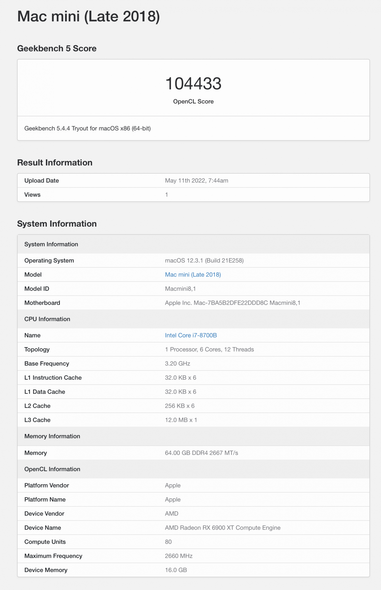Select motherboard value 'Apple Inc. Mac-7BA5B2DFE22DDD8C Macmini8,1'
Image resolution: width=381 pixels, height=590 pixels.
tap(233, 303)
